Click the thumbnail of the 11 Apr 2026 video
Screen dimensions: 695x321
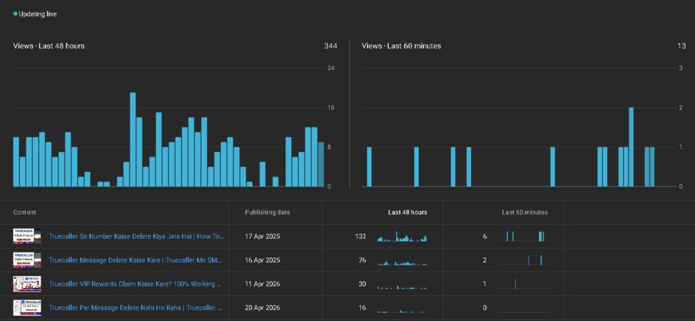pos(27,284)
